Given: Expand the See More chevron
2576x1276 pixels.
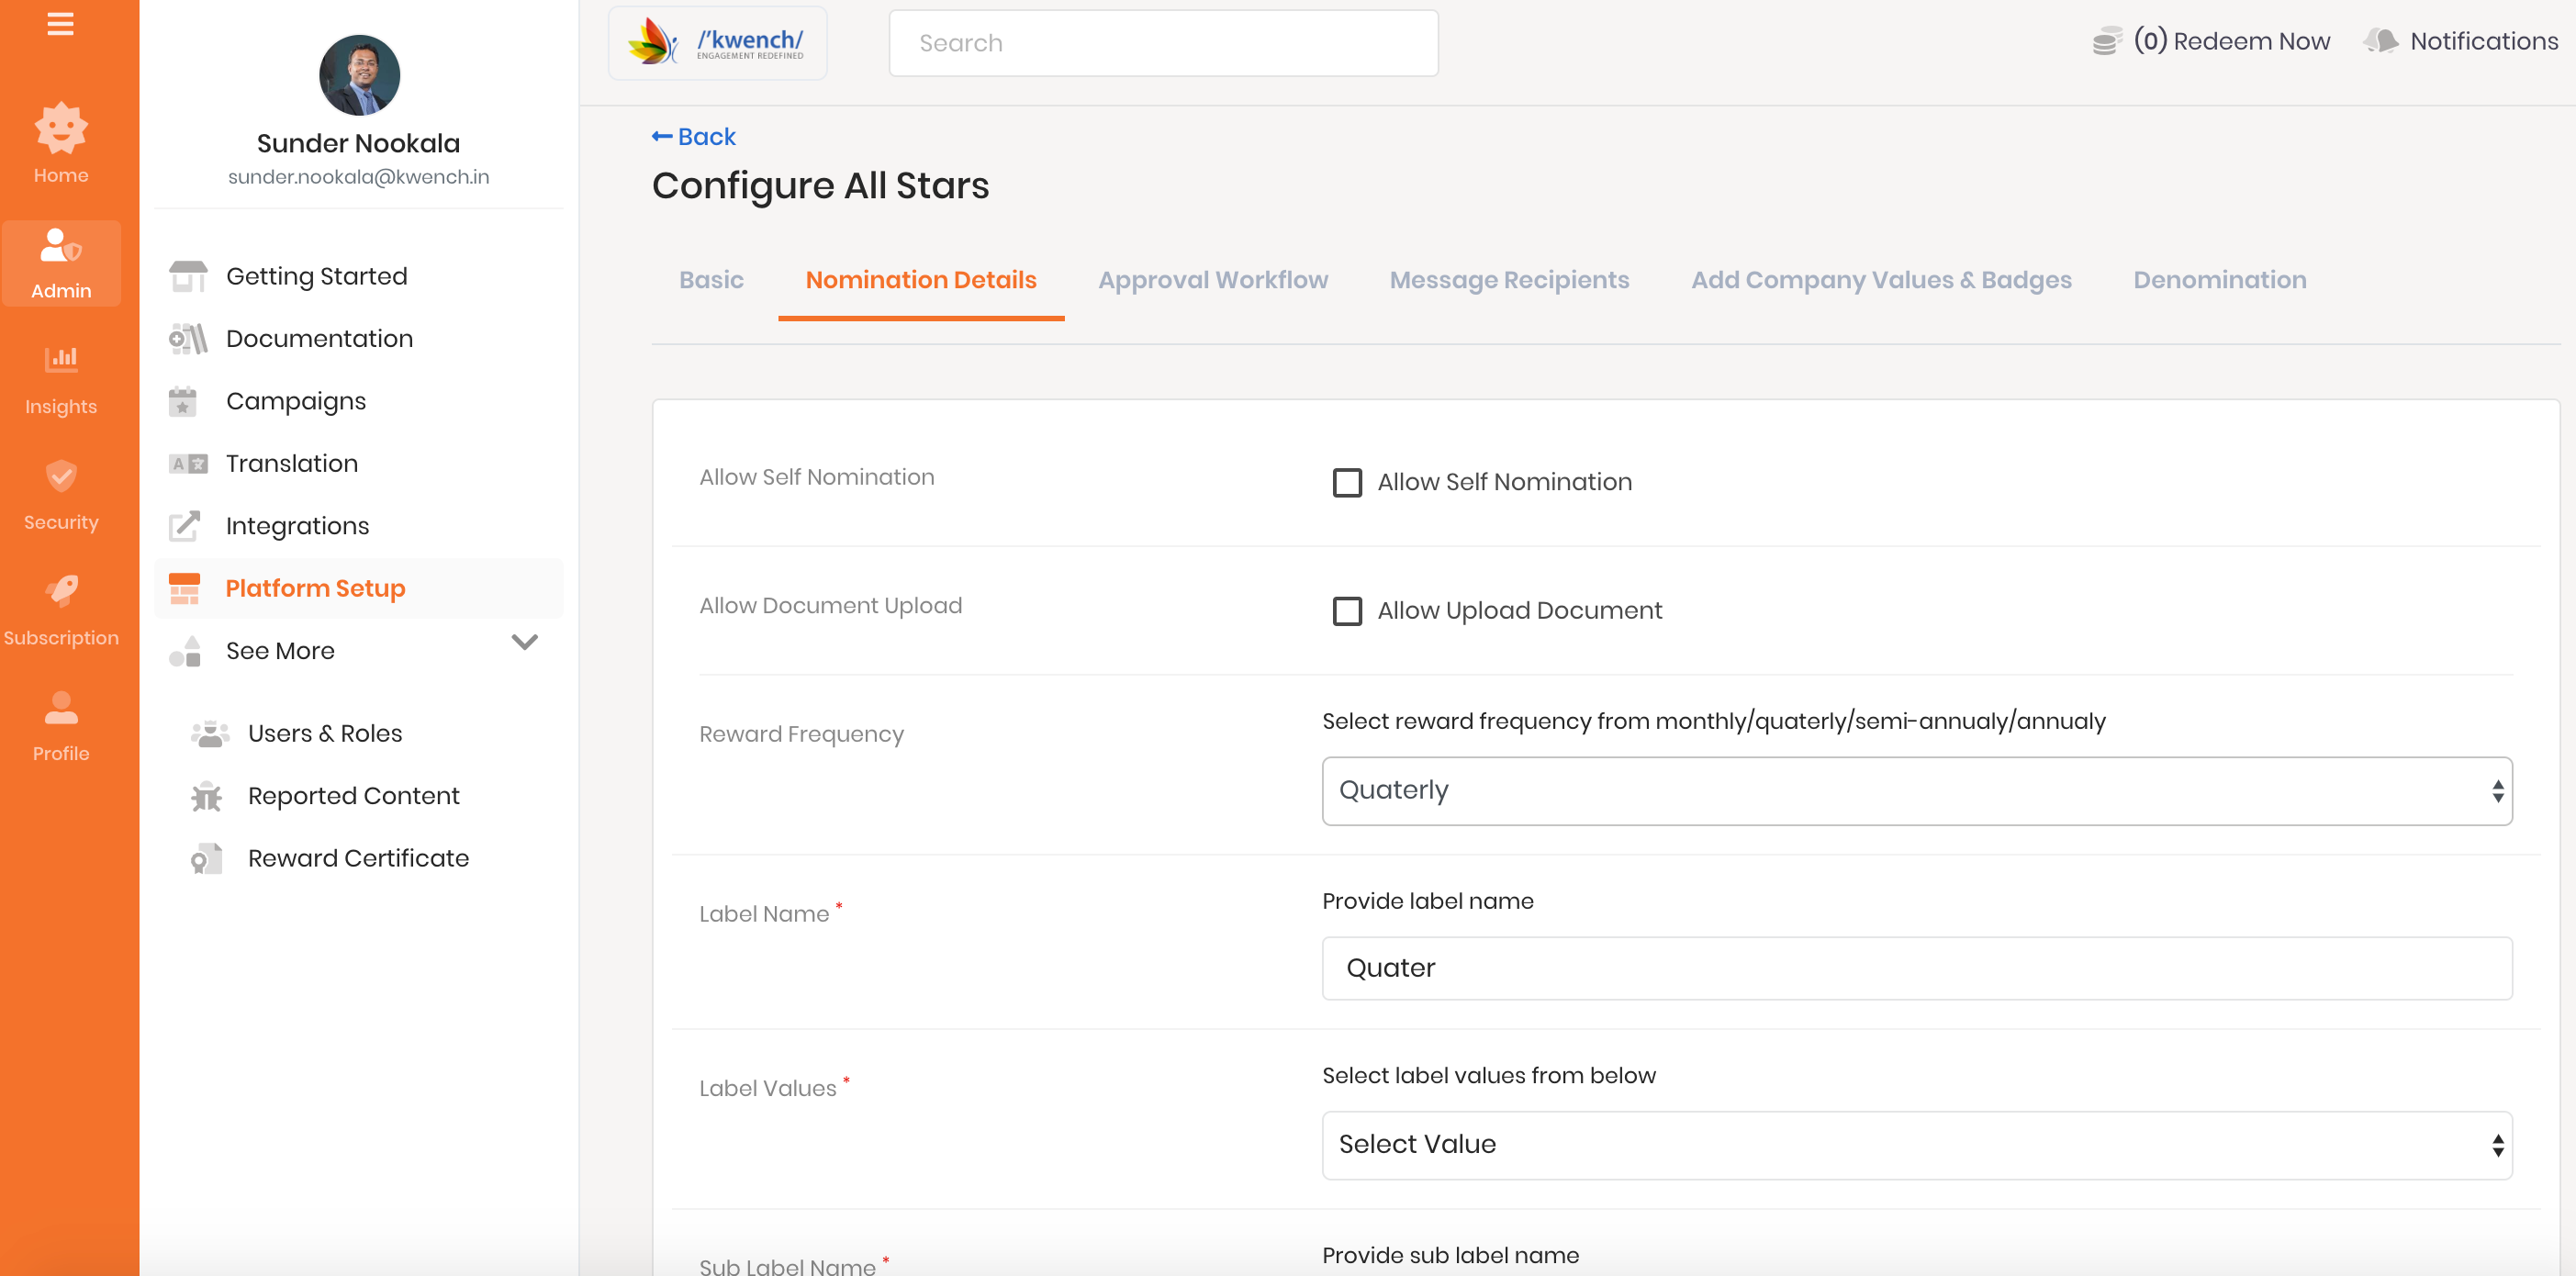Looking at the screenshot, I should tap(524, 642).
